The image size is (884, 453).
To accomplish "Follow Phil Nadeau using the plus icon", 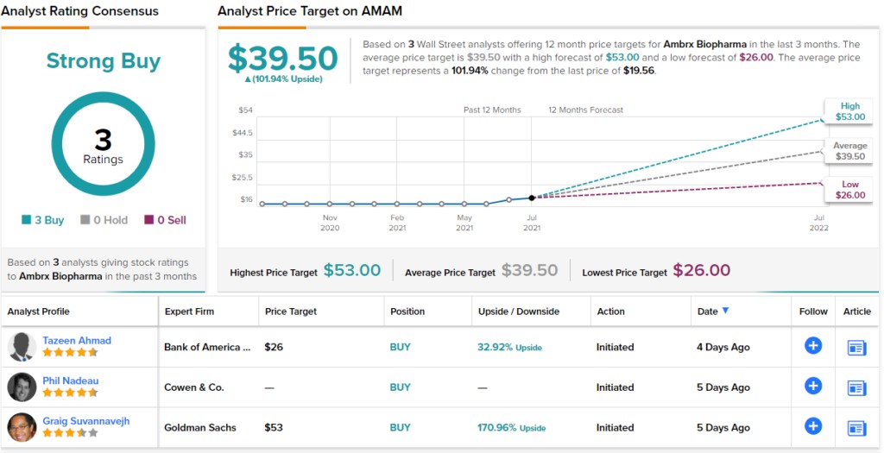I will (x=812, y=387).
